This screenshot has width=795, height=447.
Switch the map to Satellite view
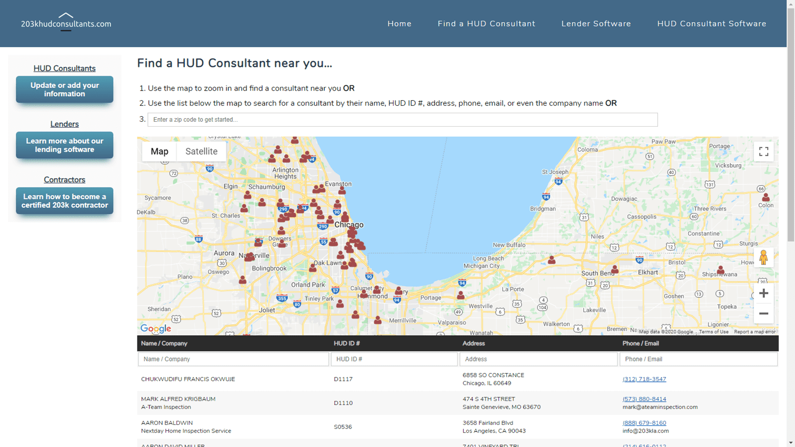(x=201, y=151)
